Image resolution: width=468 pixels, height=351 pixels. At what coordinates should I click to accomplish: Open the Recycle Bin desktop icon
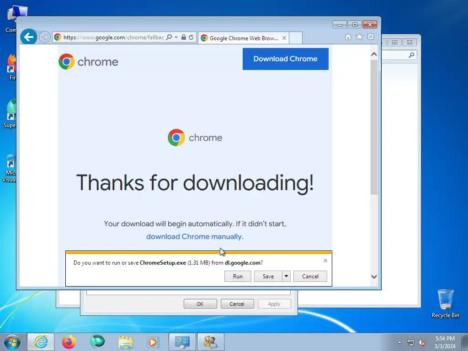[445, 303]
